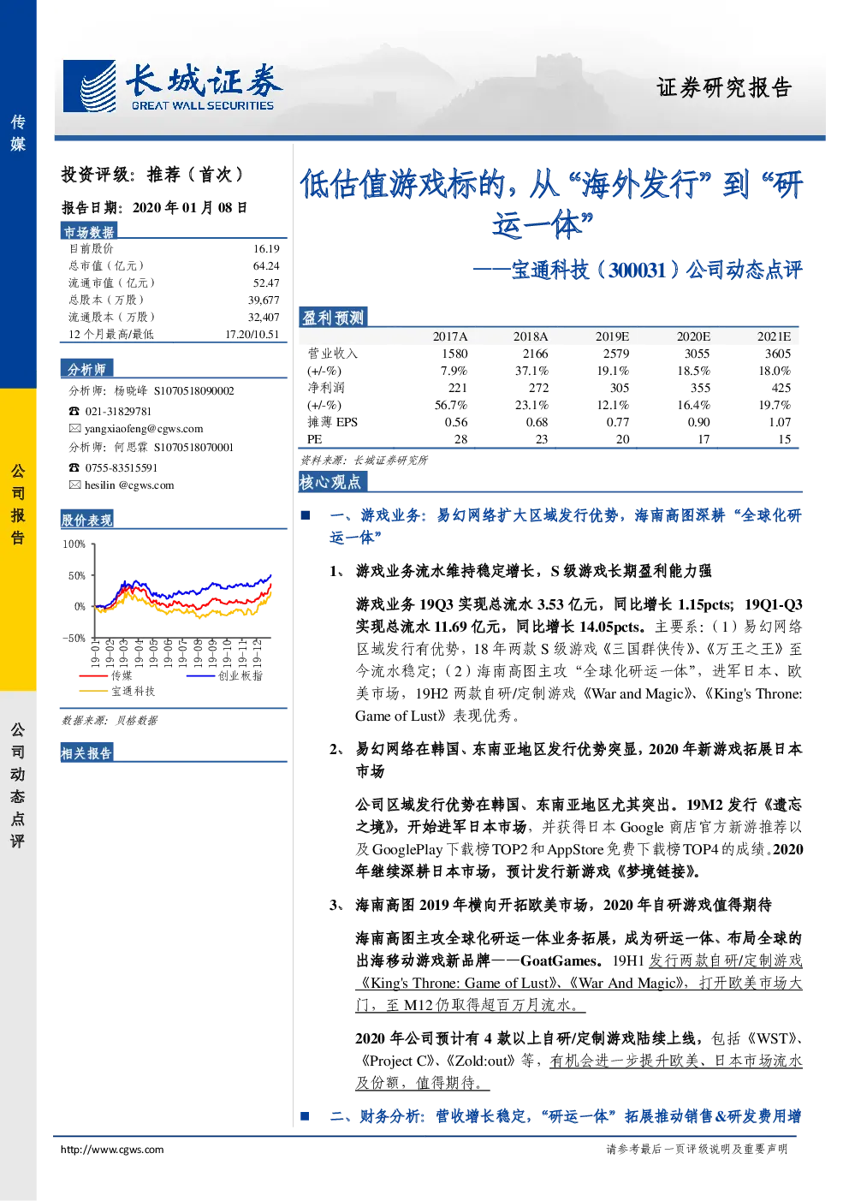Click the data source note 贝格数据

(137, 721)
